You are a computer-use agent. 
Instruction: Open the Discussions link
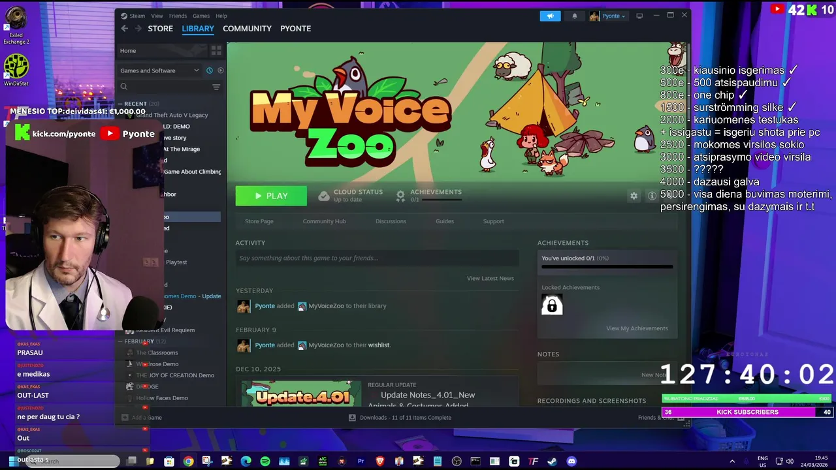coord(391,221)
